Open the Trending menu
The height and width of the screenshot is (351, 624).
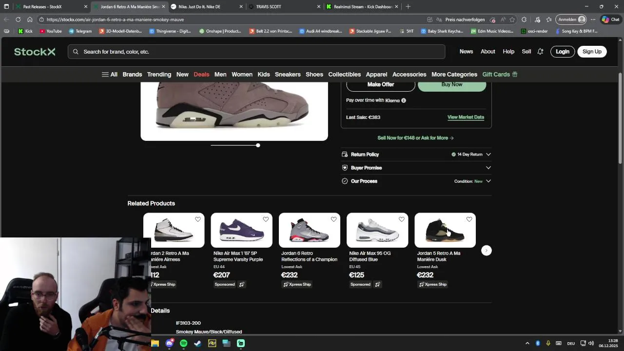pos(159,75)
